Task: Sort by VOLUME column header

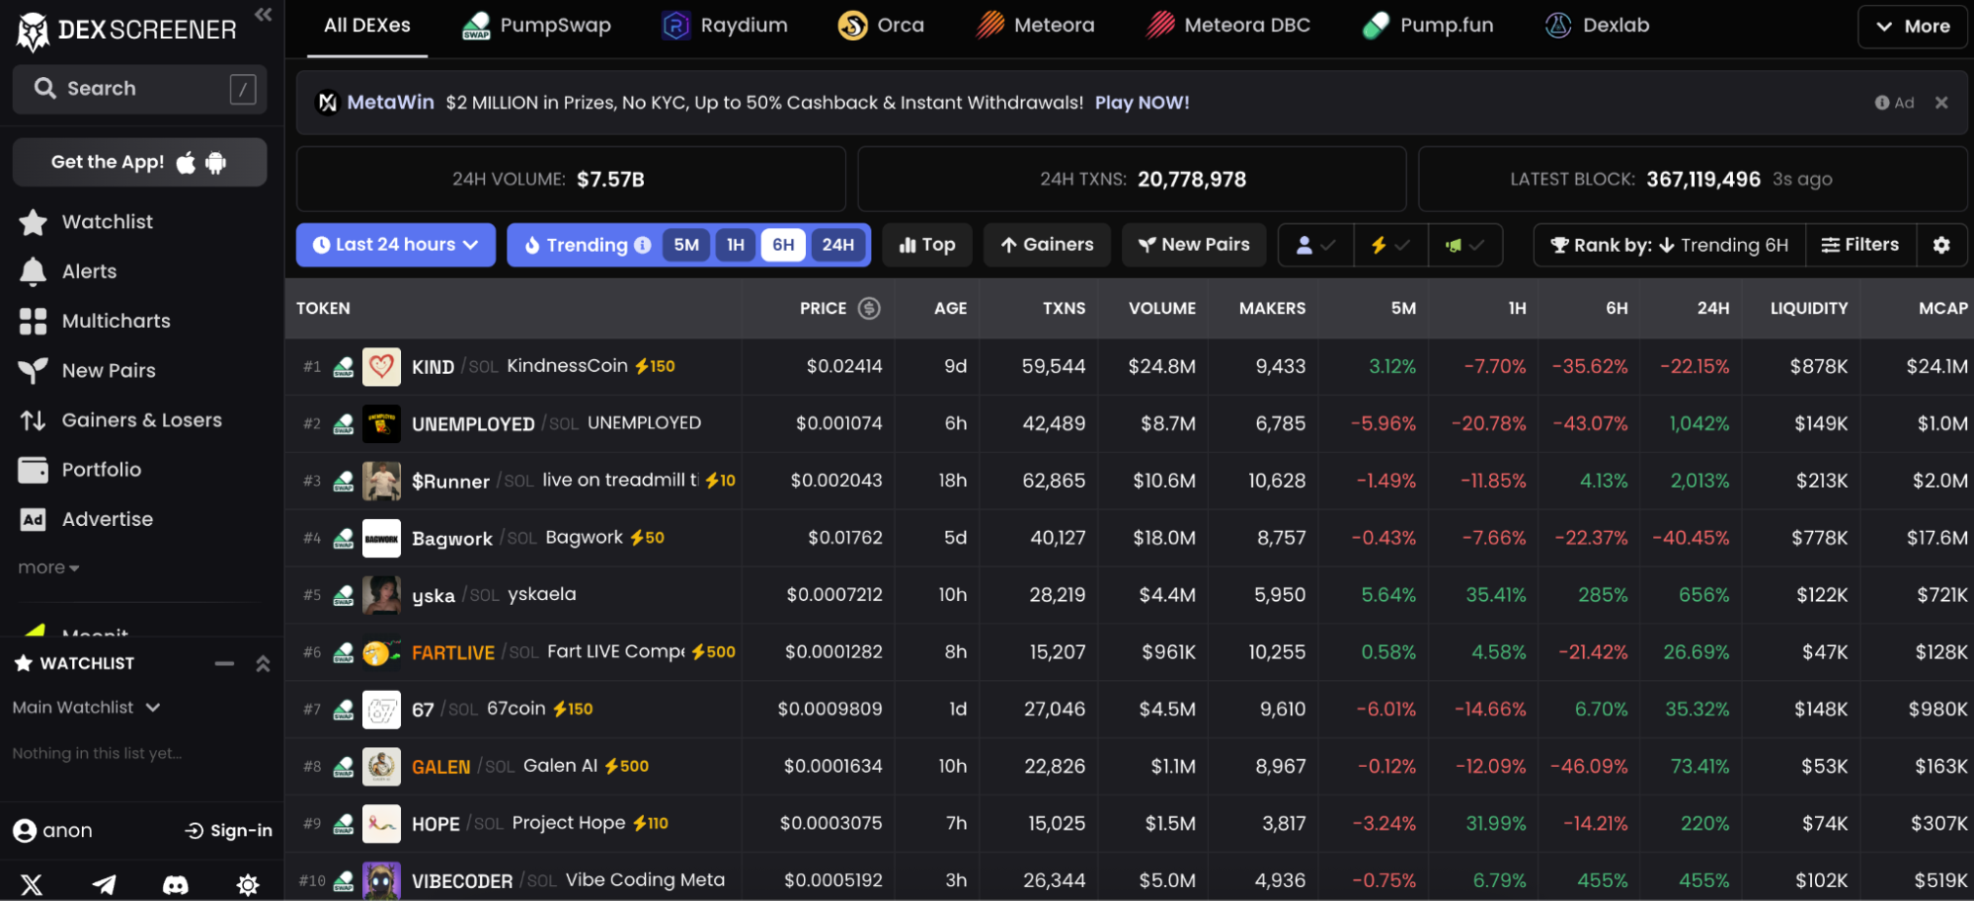Action: pos(1162,308)
